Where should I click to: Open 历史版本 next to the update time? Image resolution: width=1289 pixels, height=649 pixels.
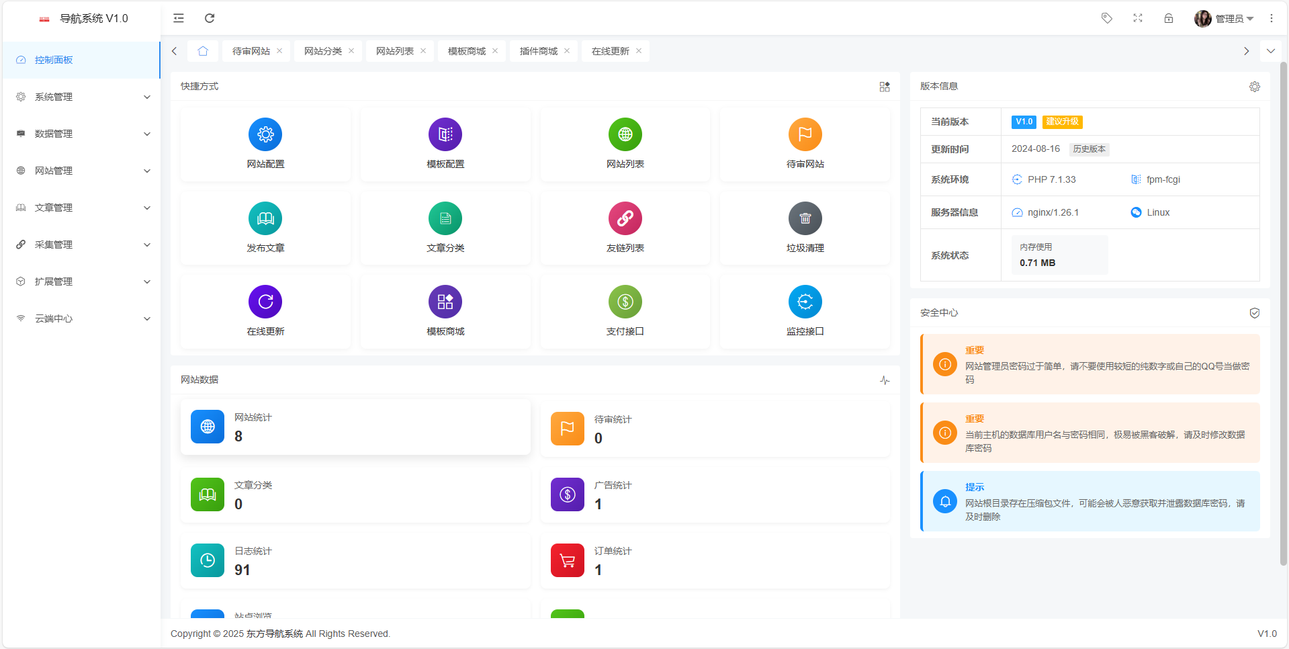[x=1089, y=149]
